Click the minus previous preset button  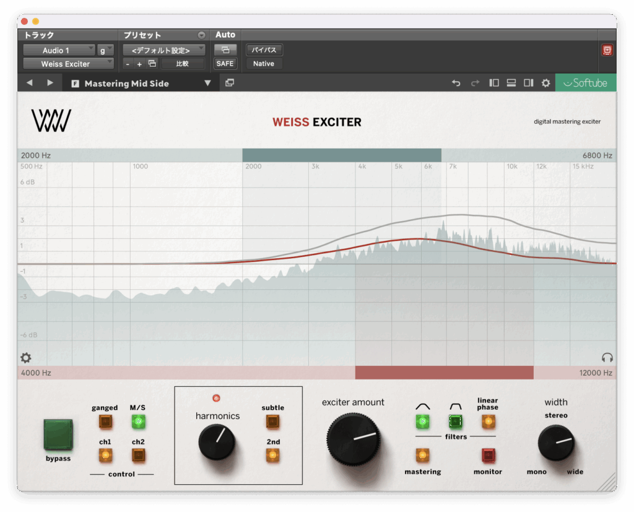click(x=128, y=64)
